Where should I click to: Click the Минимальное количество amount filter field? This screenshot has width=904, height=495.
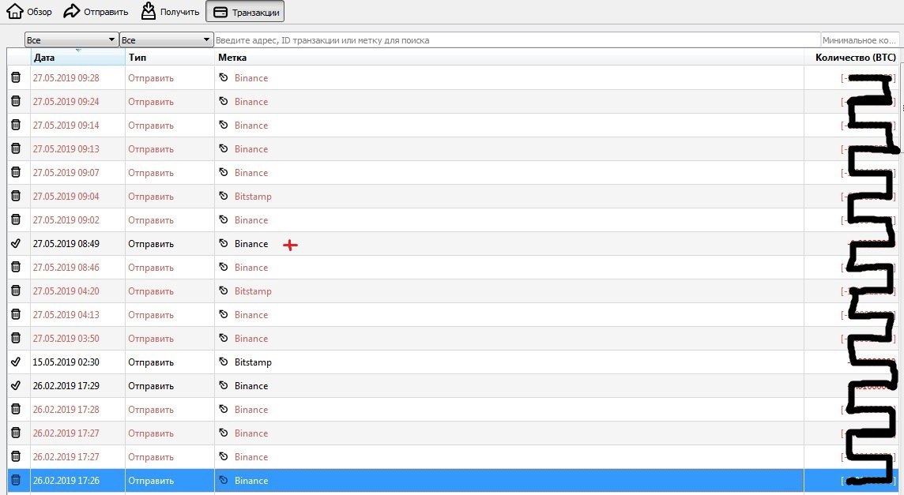click(x=859, y=40)
